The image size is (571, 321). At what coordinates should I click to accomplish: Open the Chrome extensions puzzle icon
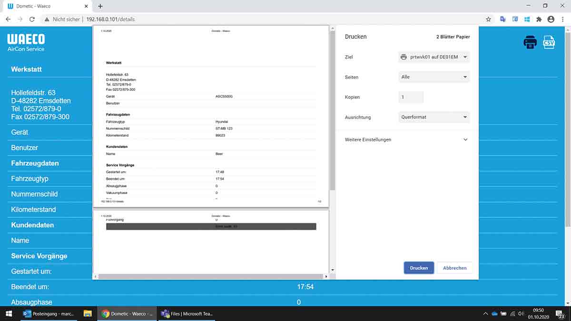[x=539, y=19]
